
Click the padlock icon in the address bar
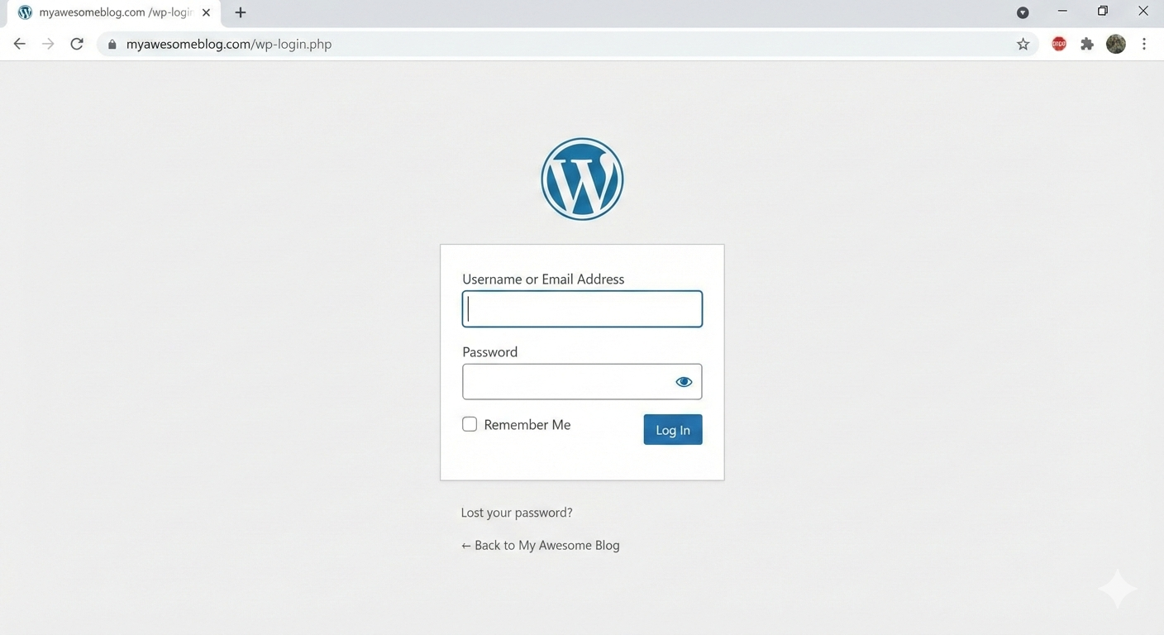[112, 43]
